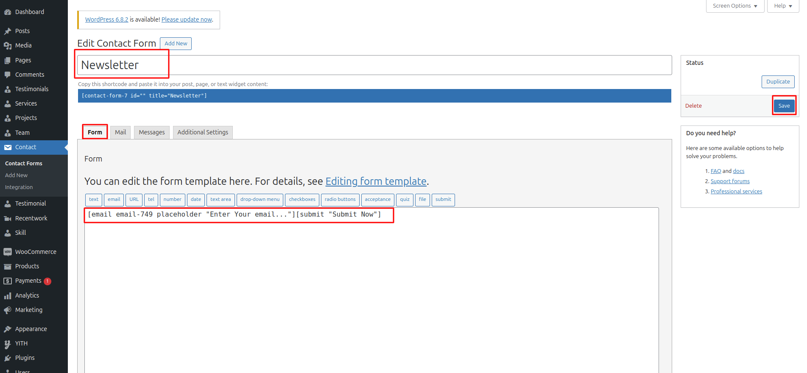The height and width of the screenshot is (373, 807).
Task: Insert a drop-down menu tag
Action: [x=260, y=200]
